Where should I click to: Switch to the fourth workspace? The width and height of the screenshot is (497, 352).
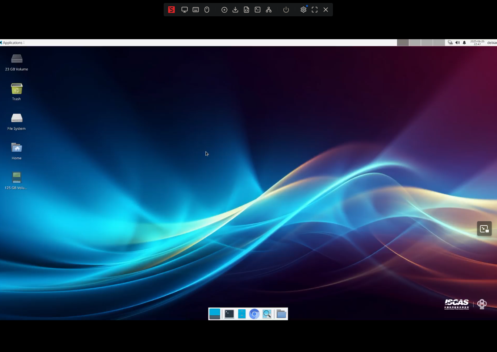(438, 43)
